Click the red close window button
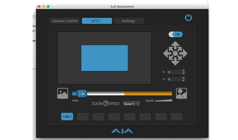This screenshot has width=238, height=140. click(39, 6)
